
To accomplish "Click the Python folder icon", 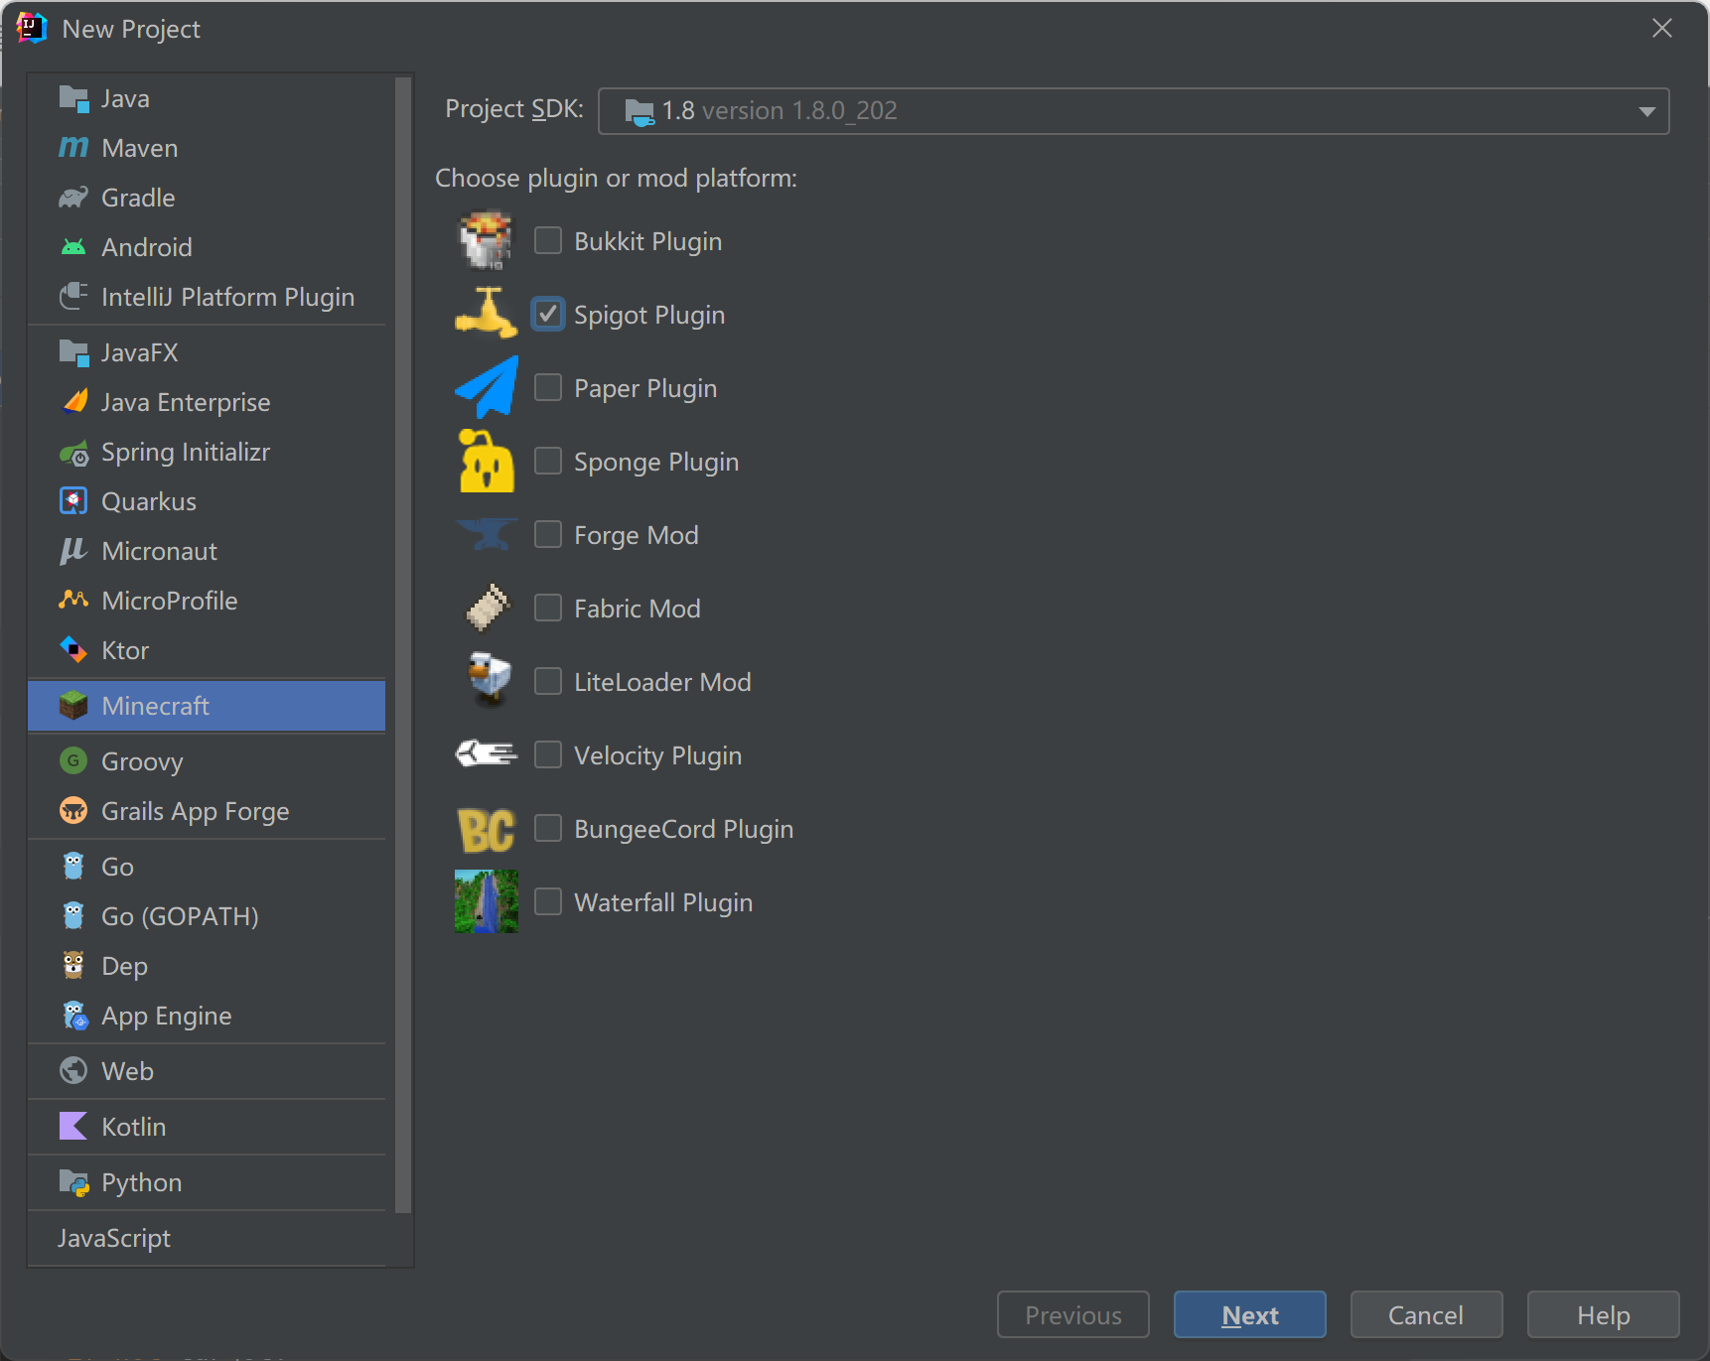I will [x=73, y=1182].
